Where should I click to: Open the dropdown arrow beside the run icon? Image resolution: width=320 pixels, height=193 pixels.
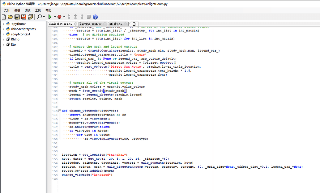[55, 17]
